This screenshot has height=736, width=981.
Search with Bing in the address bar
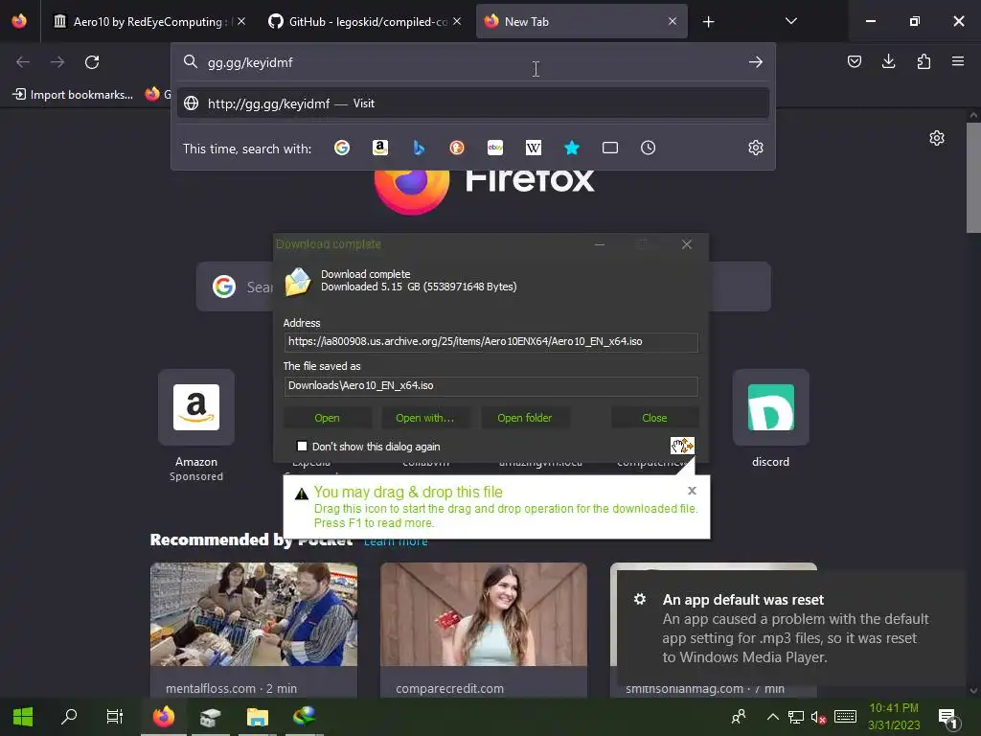[x=419, y=148]
